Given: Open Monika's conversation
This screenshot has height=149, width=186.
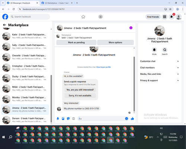Looking at the screenshot, I should [25, 99].
